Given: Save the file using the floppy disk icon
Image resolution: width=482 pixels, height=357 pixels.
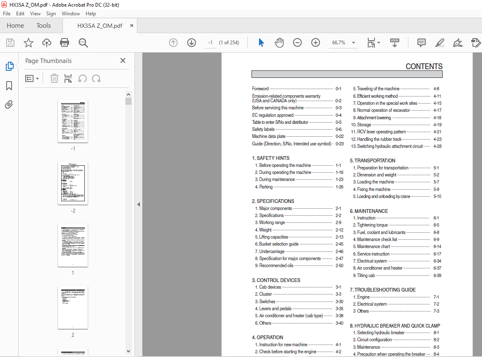Looking at the screenshot, I should click(10, 43).
